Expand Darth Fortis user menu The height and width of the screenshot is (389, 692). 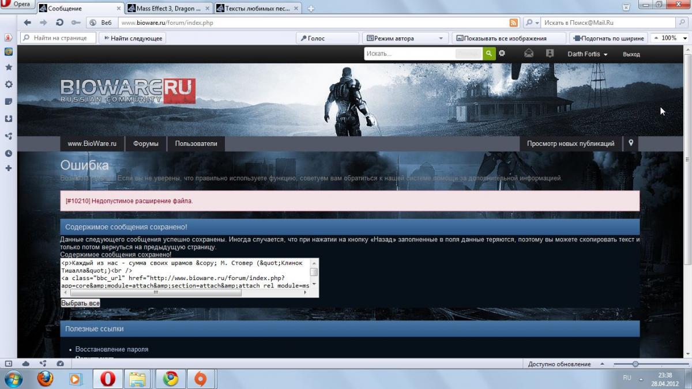pos(588,54)
